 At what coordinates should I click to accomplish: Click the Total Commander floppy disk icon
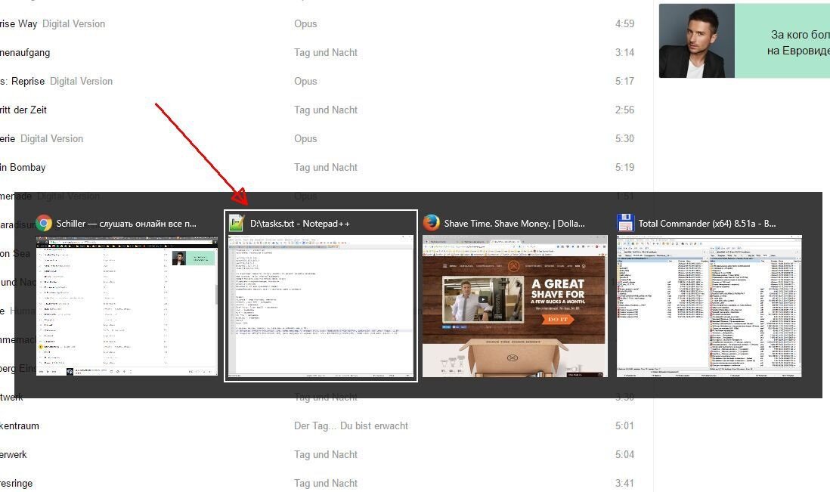pyautogui.click(x=626, y=223)
